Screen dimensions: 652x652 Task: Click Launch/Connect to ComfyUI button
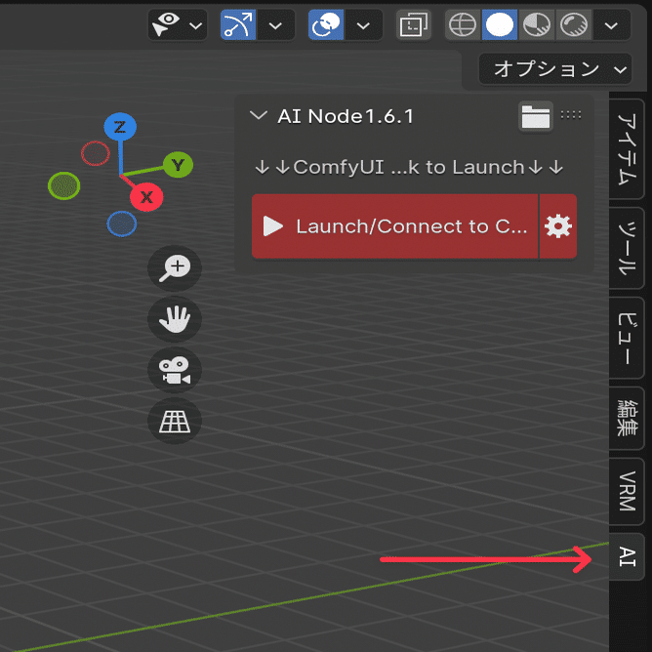(394, 226)
